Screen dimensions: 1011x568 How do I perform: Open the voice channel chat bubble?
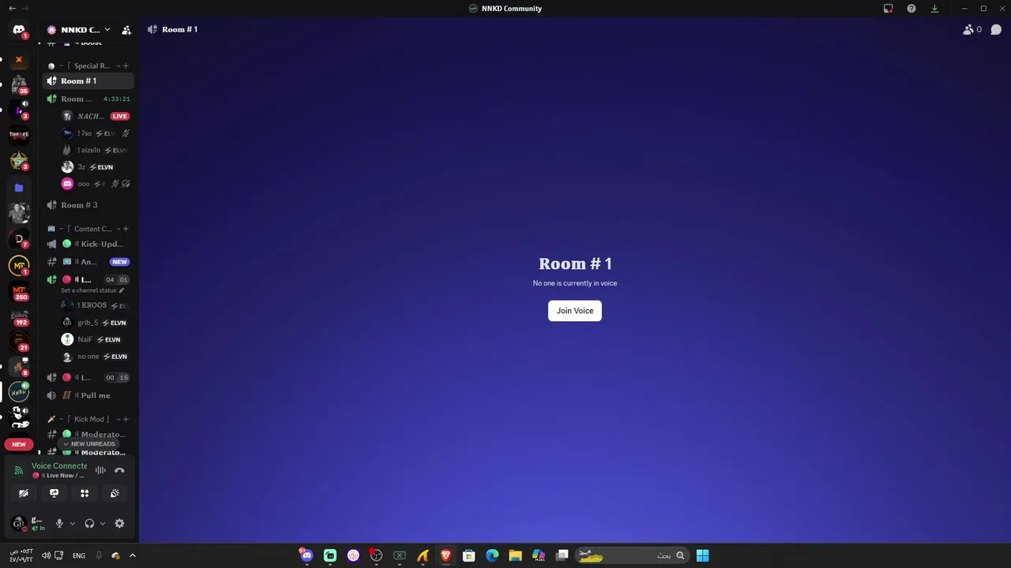(996, 29)
